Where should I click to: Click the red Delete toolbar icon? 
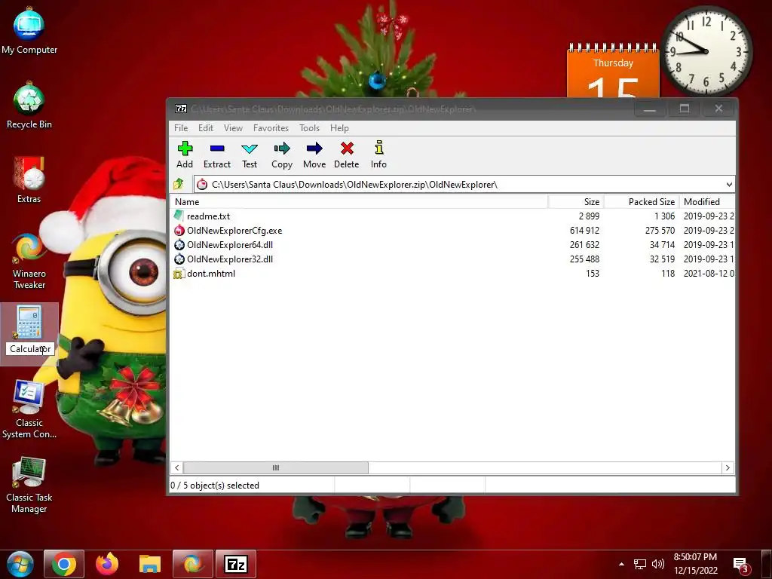347,149
